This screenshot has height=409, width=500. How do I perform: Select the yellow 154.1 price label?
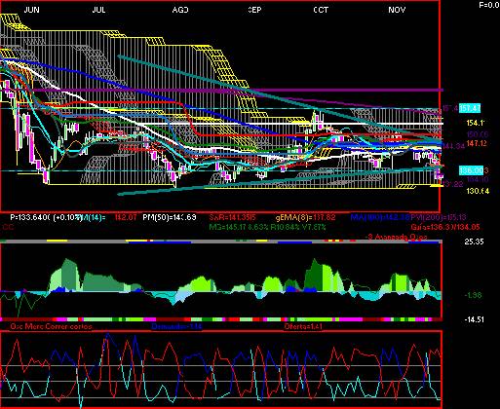click(476, 123)
